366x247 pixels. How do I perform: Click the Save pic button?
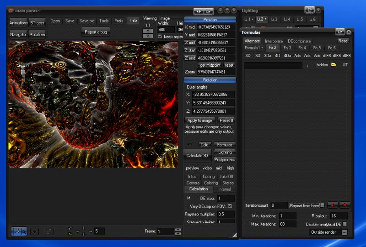pyautogui.click(x=87, y=21)
